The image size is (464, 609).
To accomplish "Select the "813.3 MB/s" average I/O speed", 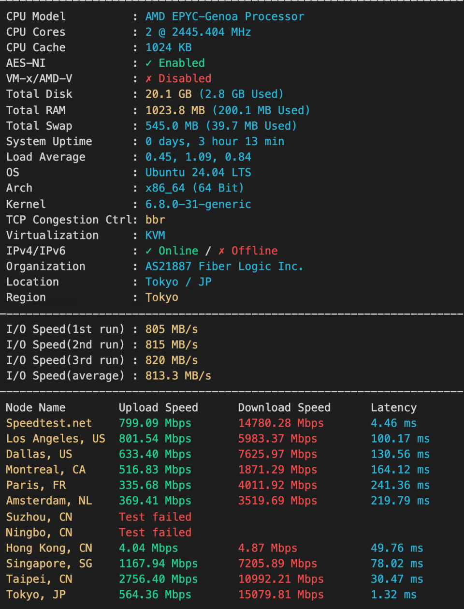I will [x=178, y=375].
